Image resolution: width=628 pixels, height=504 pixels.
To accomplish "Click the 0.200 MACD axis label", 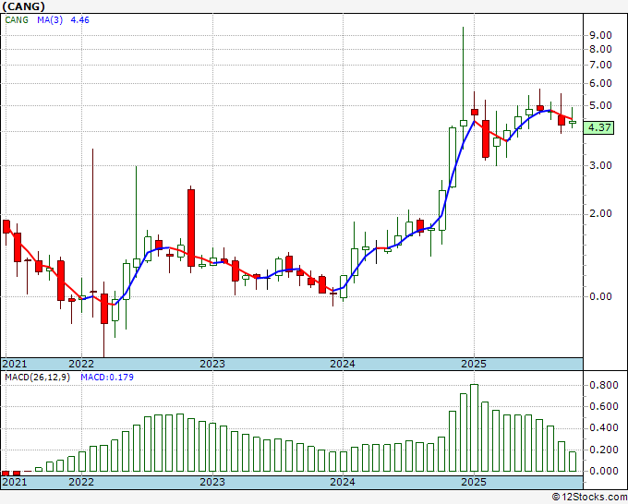I will (604, 450).
